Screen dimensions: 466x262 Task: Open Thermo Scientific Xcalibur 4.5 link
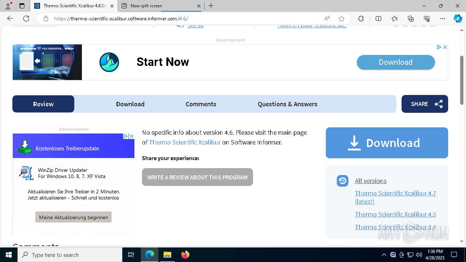[395, 214]
